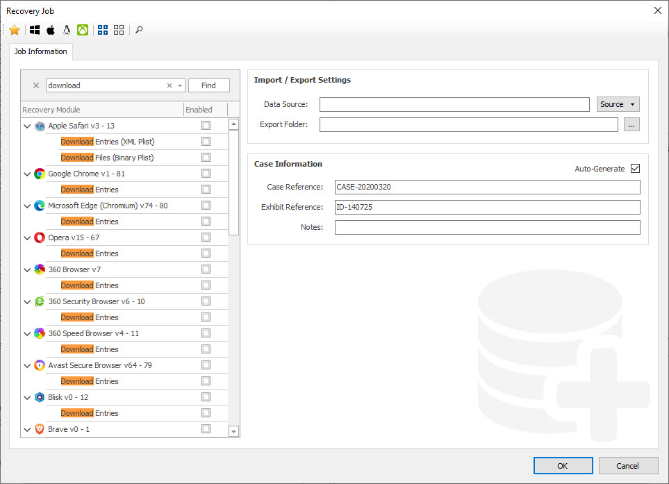Click the Enabled column header
Image resolution: width=669 pixels, height=484 pixels.
pyautogui.click(x=206, y=110)
